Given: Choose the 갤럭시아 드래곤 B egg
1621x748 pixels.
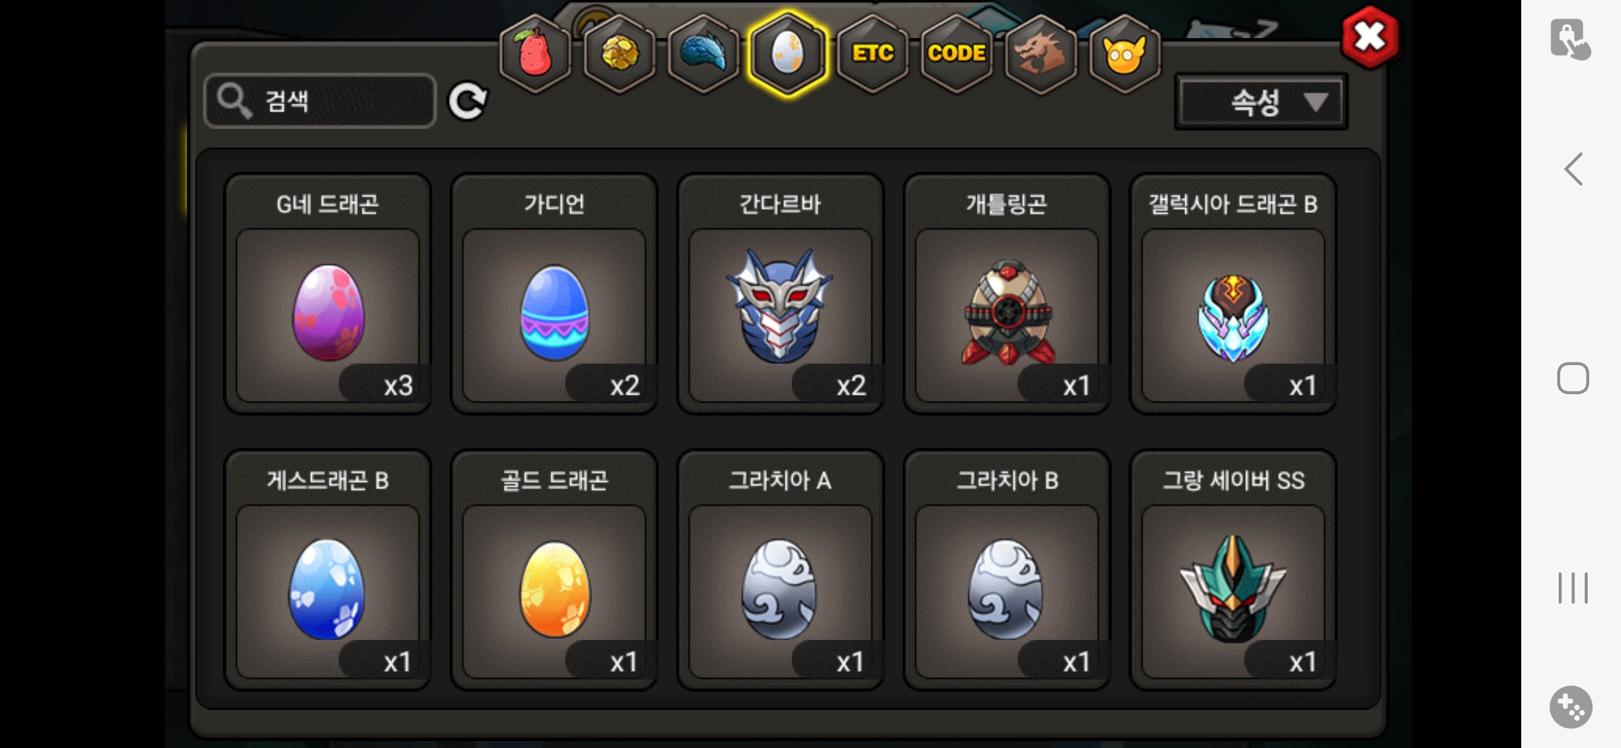Looking at the screenshot, I should (1233, 294).
